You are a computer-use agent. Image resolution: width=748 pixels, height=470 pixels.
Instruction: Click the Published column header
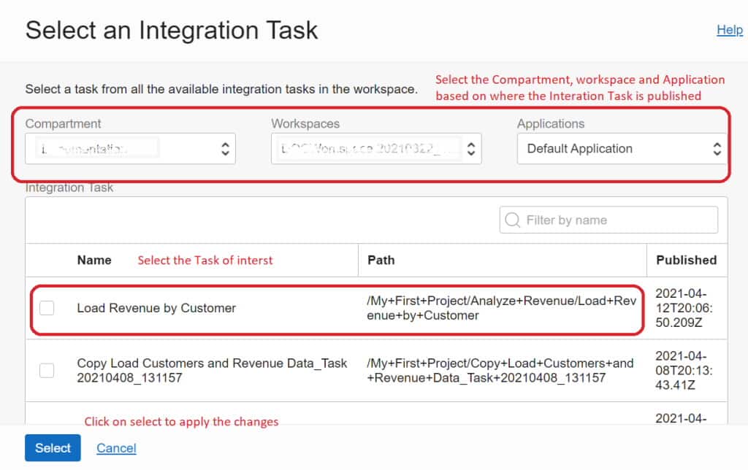point(687,260)
